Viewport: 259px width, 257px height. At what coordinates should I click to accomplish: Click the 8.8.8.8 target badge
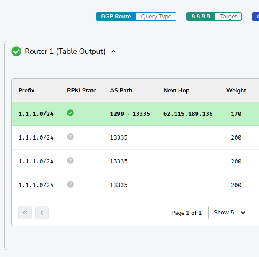[201, 17]
